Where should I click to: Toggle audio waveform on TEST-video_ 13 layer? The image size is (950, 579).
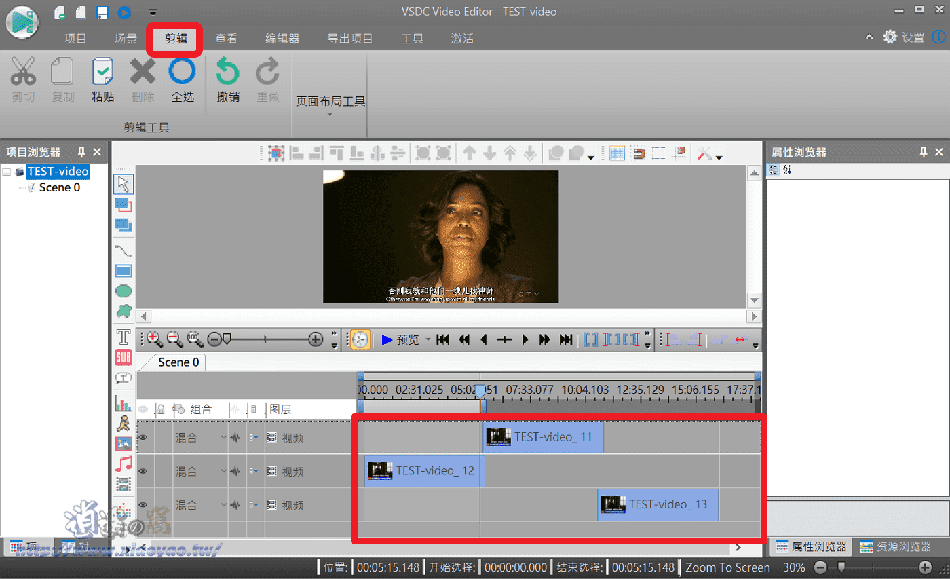coord(236,505)
